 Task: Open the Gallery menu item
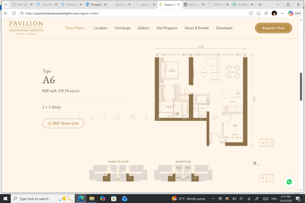pyautogui.click(x=143, y=28)
